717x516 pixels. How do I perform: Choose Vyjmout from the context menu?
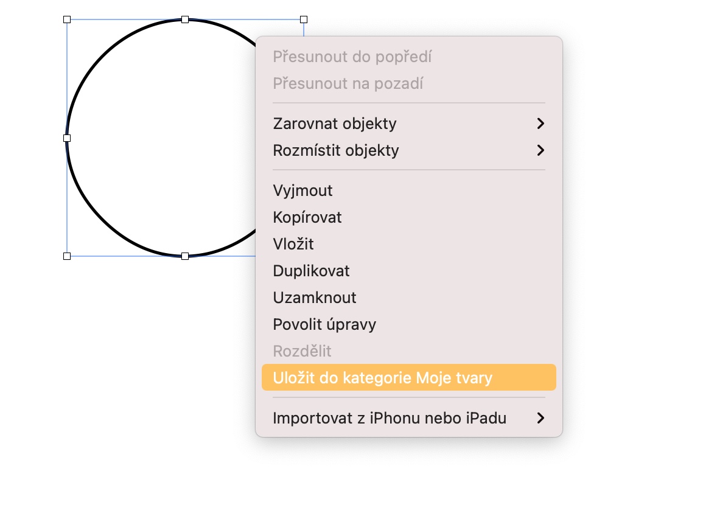click(x=303, y=190)
